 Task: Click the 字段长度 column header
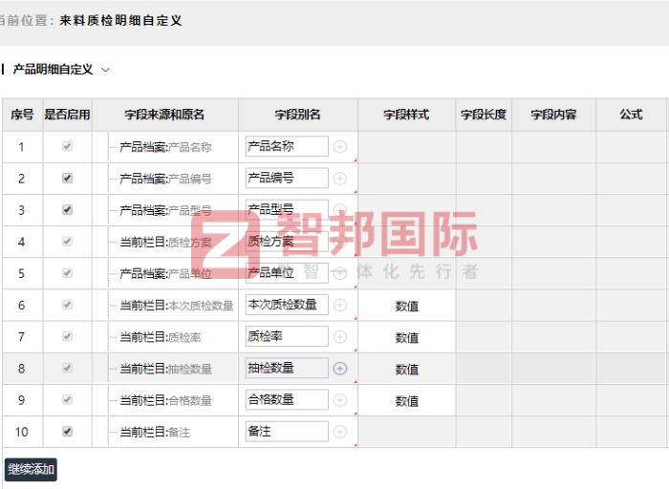point(484,115)
